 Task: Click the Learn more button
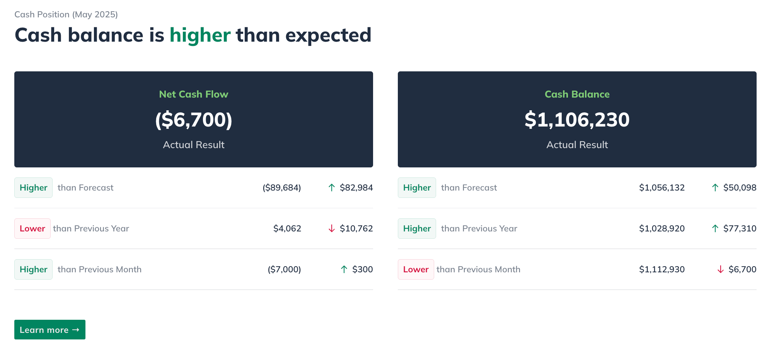point(49,330)
